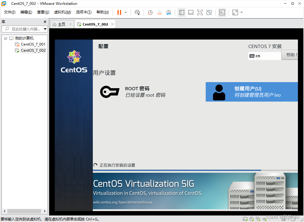The image size is (304, 222).
Task: Open the 虚拟机(M) menu
Action: click(62, 12)
